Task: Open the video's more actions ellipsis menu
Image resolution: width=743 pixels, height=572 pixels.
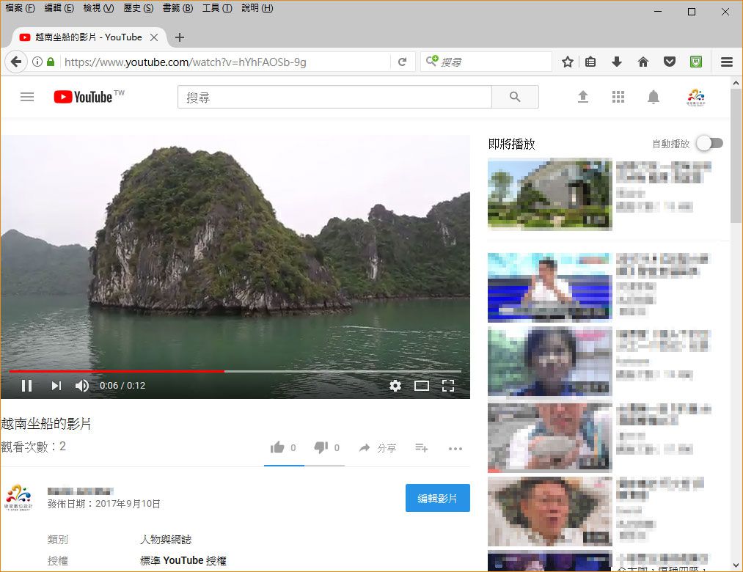Action: [455, 449]
